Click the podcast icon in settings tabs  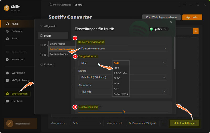point(41,45)
